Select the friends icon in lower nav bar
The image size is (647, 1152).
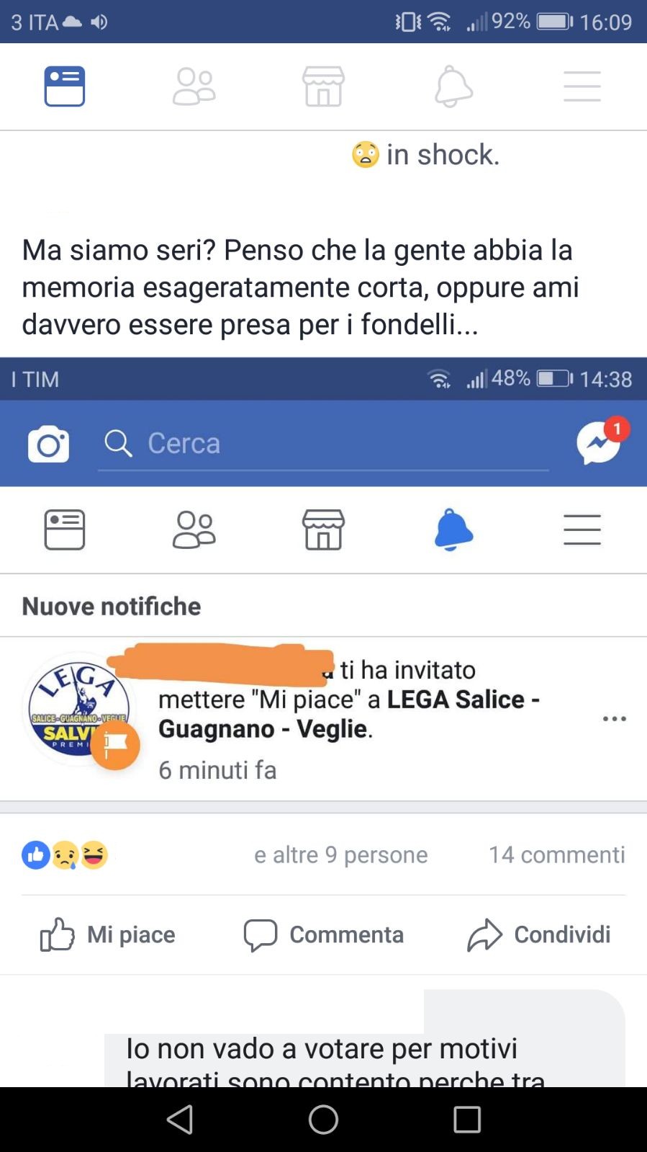(x=194, y=530)
